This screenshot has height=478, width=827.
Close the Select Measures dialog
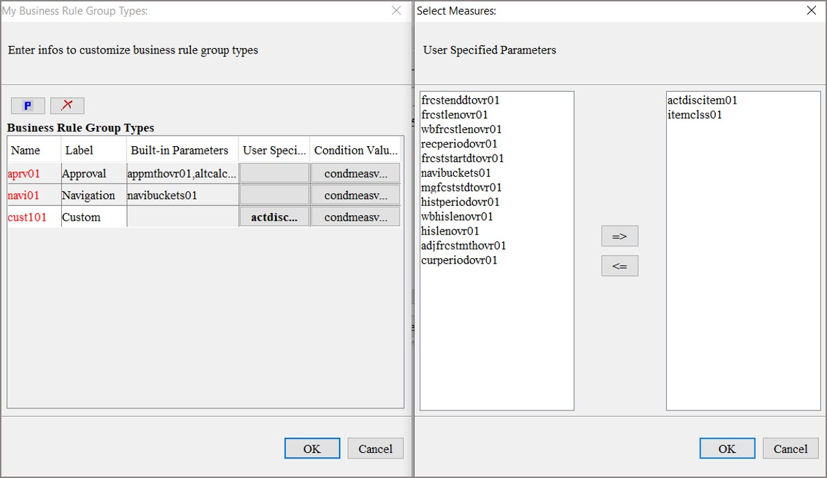pyautogui.click(x=810, y=10)
